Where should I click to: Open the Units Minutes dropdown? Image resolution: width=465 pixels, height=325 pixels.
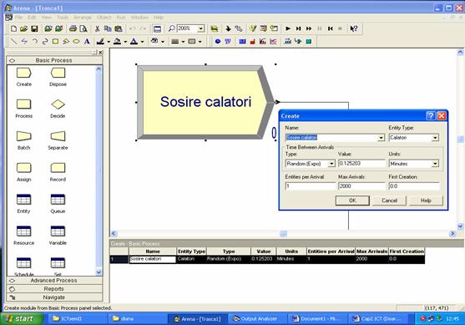[x=435, y=164]
